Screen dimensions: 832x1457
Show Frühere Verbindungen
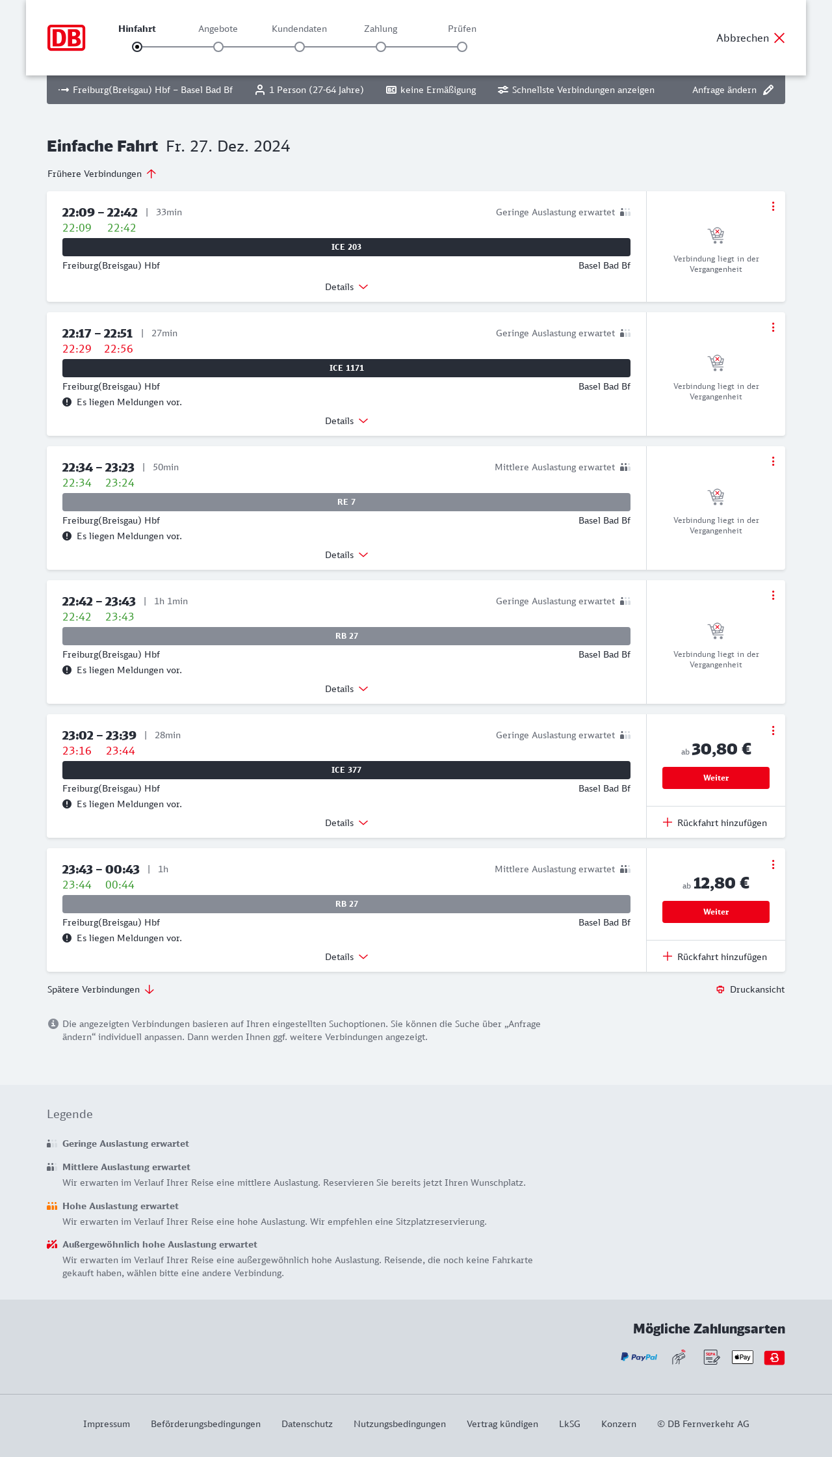point(101,174)
